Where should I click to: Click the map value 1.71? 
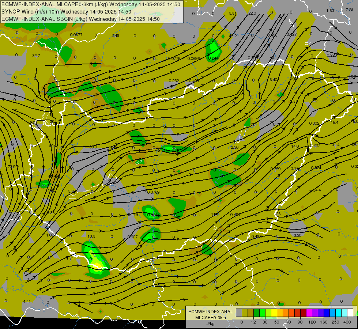point(70,258)
